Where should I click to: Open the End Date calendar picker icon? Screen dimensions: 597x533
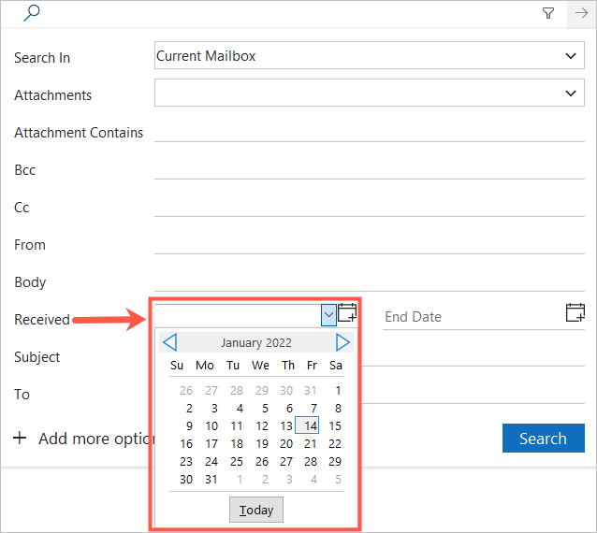(x=575, y=313)
